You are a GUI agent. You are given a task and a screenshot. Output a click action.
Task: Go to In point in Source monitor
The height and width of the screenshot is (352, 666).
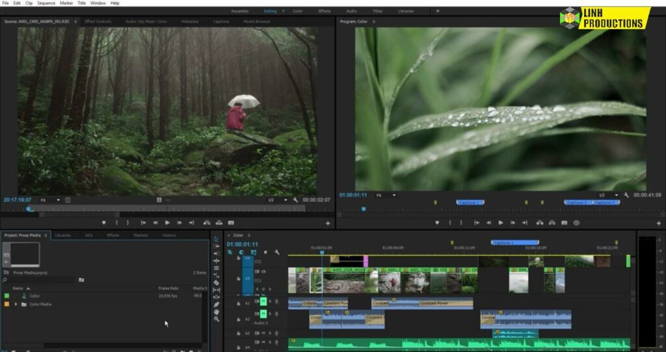pyautogui.click(x=144, y=223)
